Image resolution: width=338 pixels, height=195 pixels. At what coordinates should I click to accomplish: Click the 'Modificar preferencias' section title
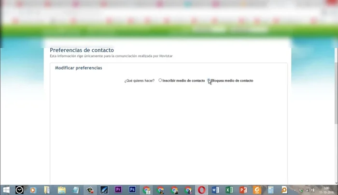coord(78,68)
